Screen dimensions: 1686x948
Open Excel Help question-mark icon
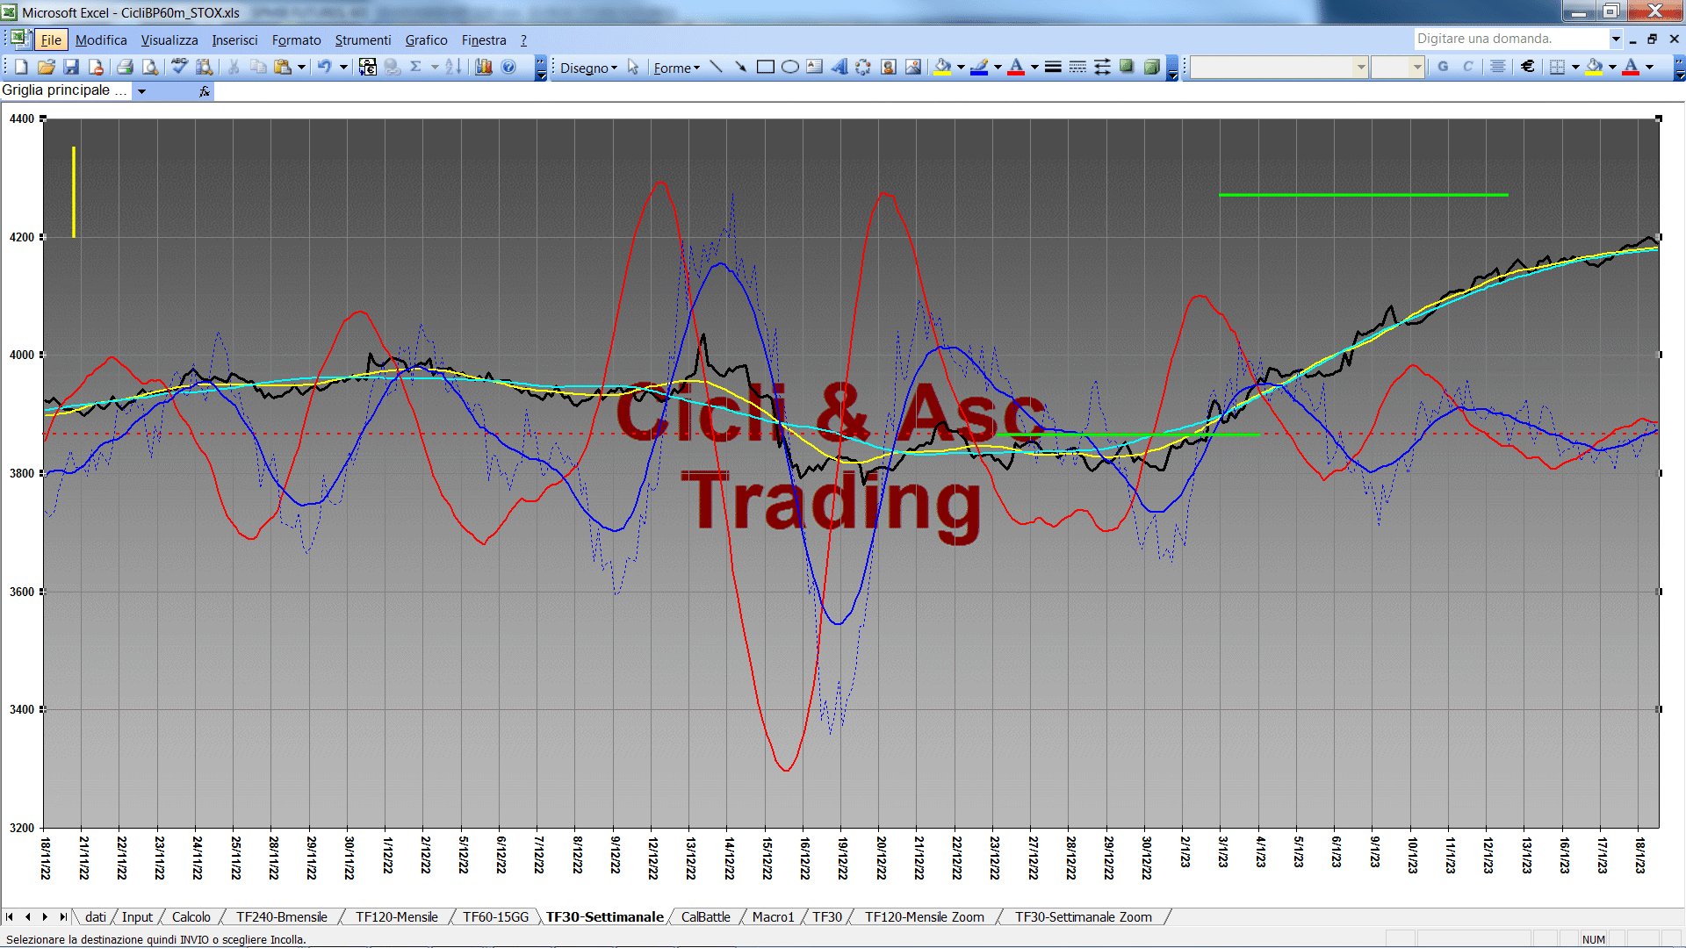(x=508, y=68)
